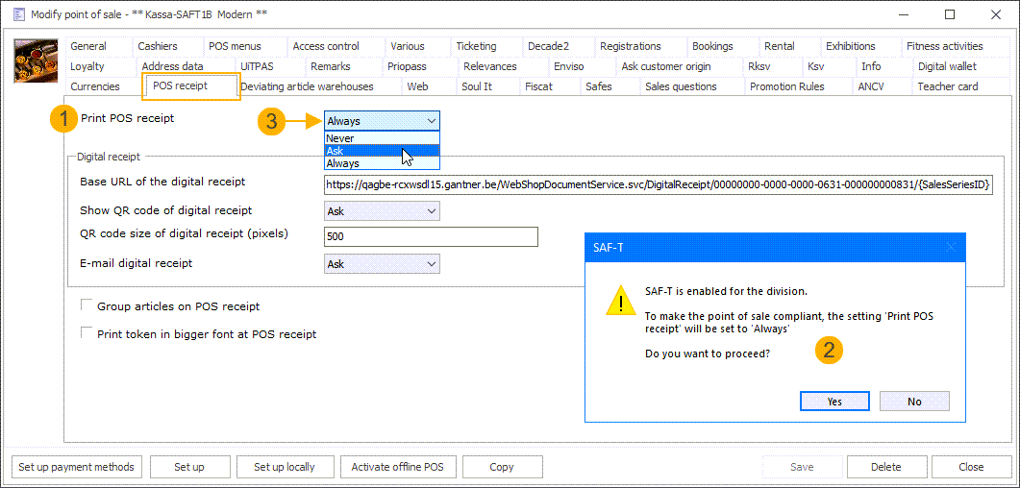Close the SAF-T dialog with X
Image resolution: width=1020 pixels, height=488 pixels.
point(951,247)
